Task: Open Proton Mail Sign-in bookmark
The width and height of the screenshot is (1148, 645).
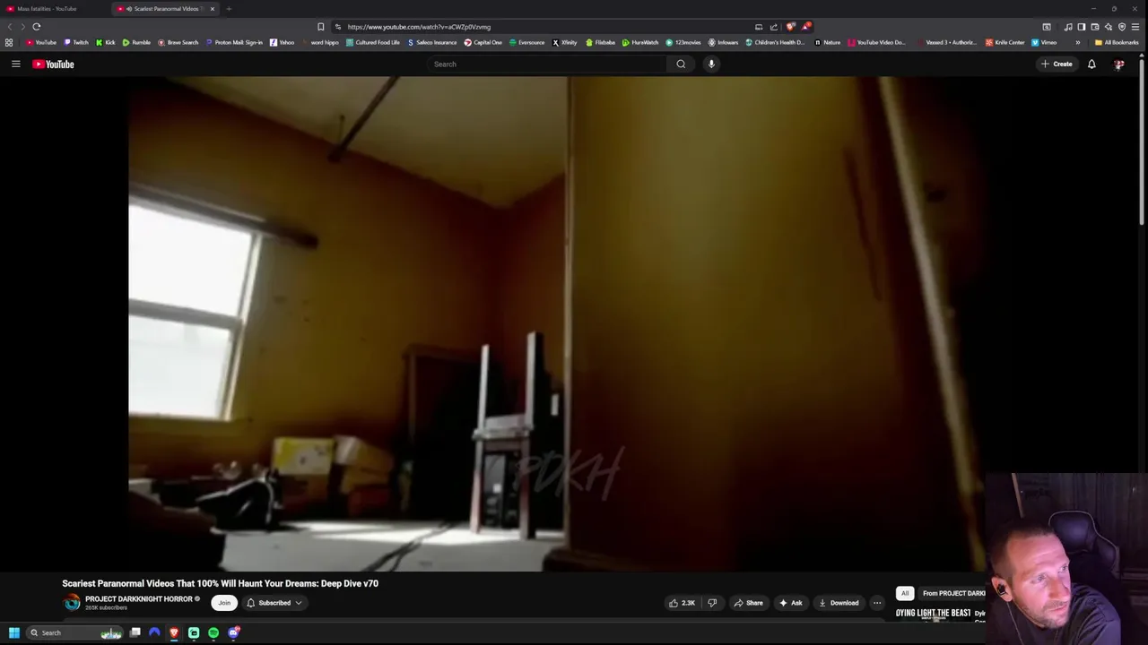Action: coord(234,42)
